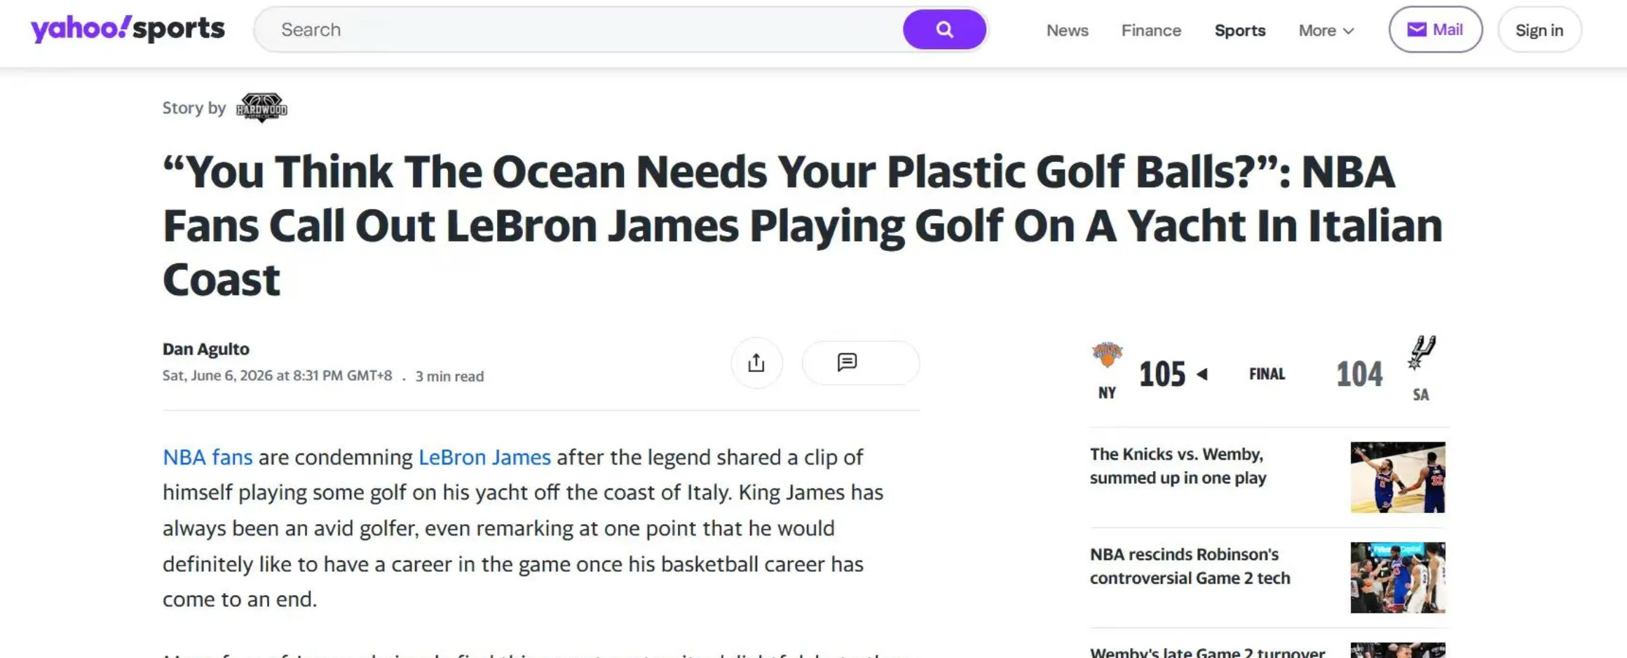Open Yahoo Mail

1435,29
